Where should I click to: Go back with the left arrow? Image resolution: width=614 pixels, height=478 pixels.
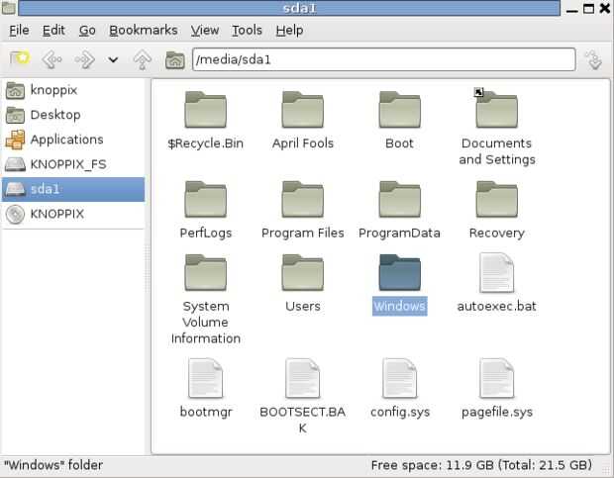click(x=52, y=59)
